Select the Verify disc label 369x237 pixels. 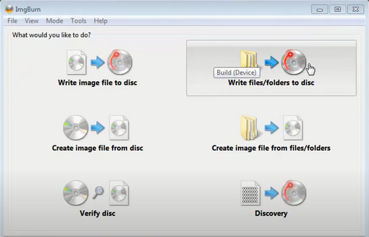97,214
